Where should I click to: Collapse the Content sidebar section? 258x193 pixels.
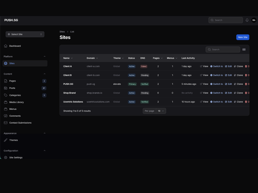click(45, 74)
